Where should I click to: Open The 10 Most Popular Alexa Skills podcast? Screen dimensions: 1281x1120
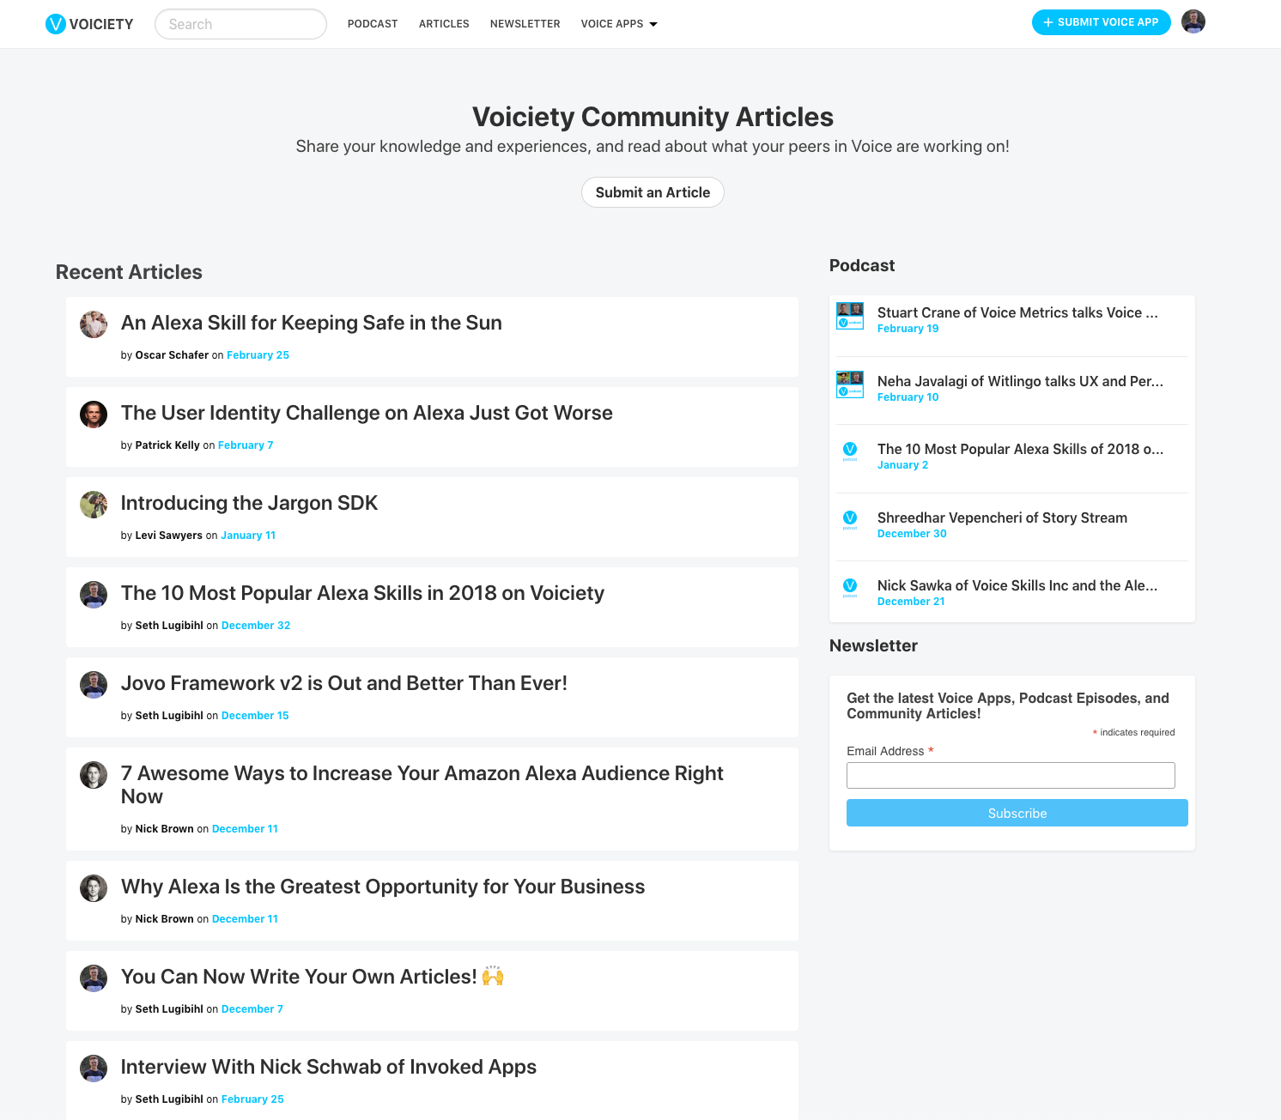(1020, 449)
